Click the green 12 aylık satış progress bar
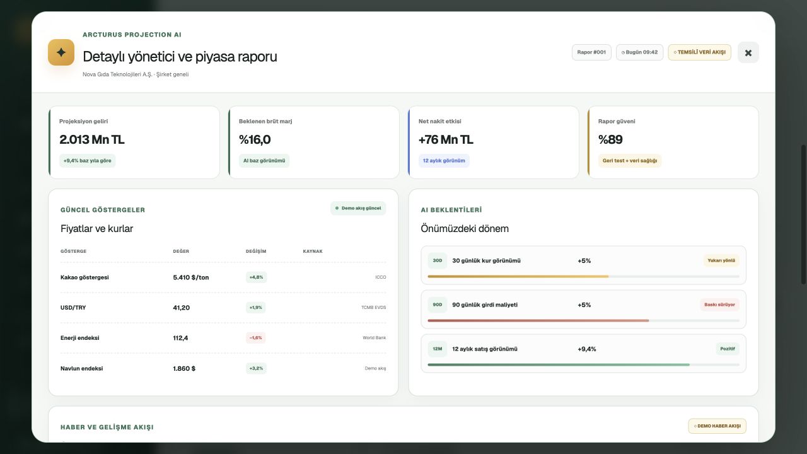Image resolution: width=807 pixels, height=454 pixels. (559, 364)
